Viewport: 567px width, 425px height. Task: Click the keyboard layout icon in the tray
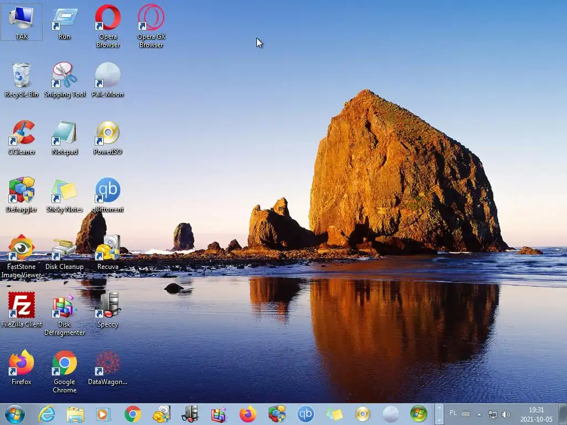pyautogui.click(x=466, y=414)
